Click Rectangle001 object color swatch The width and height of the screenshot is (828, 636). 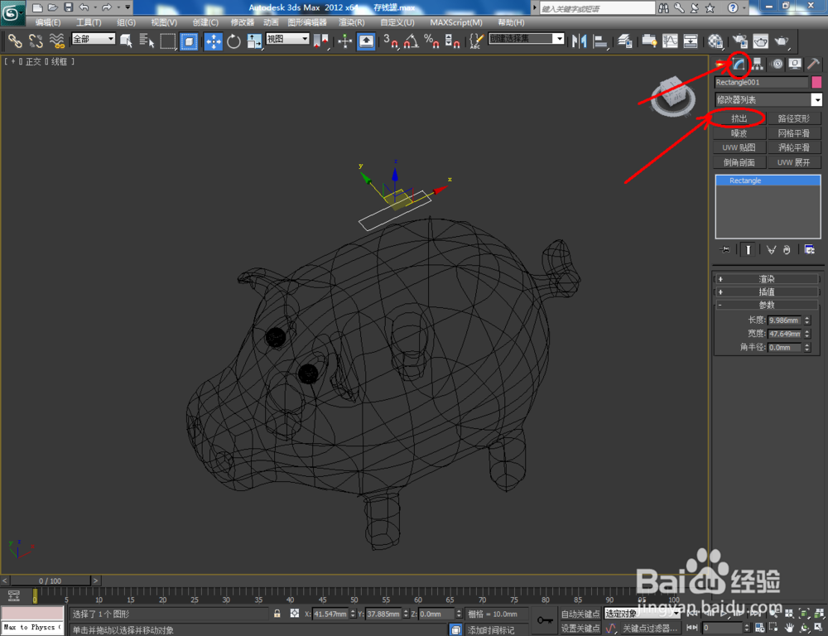click(816, 82)
